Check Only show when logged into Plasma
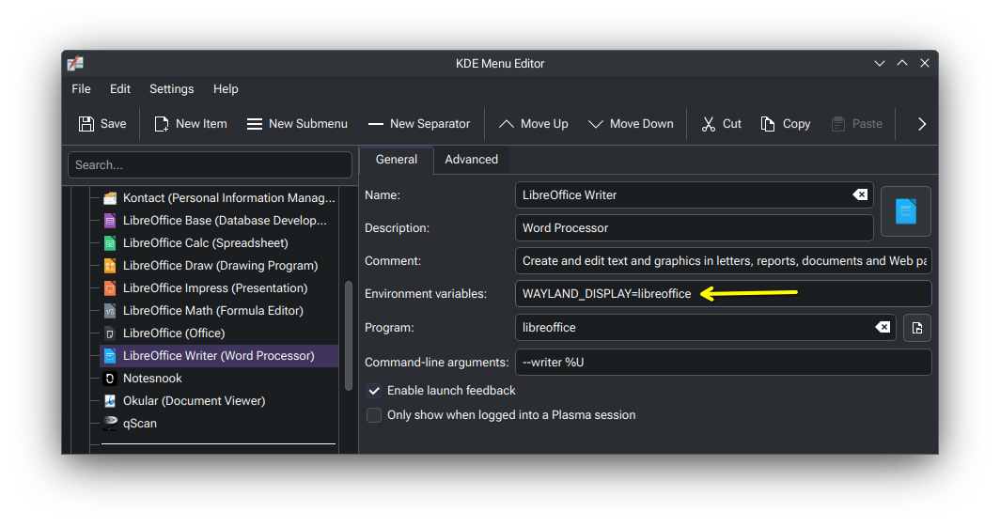Image resolution: width=1000 pixels, height=527 pixels. click(x=374, y=415)
